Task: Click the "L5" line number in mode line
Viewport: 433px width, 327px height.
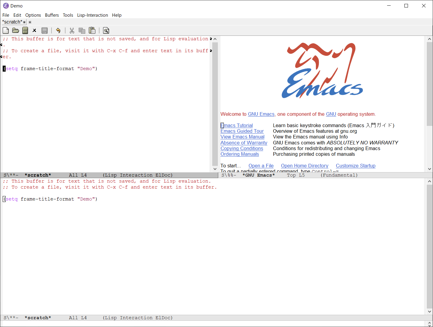Action: (302, 175)
